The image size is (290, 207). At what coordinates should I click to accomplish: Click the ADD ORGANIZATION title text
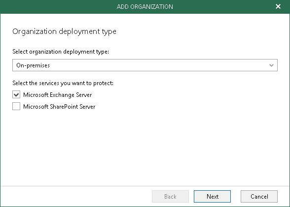tap(145, 7)
